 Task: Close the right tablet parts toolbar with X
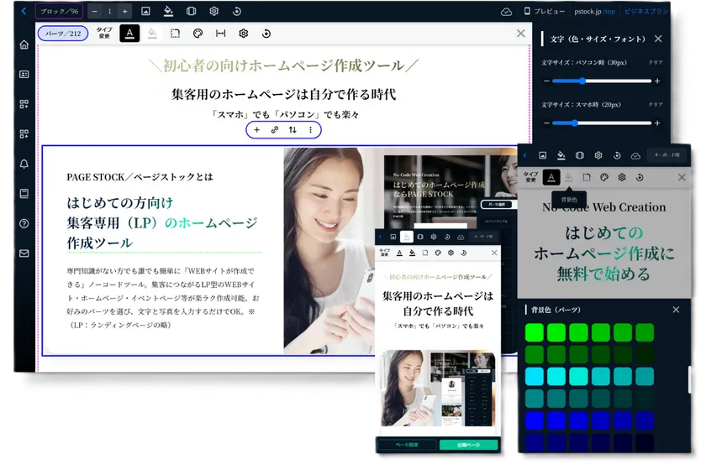click(x=682, y=177)
